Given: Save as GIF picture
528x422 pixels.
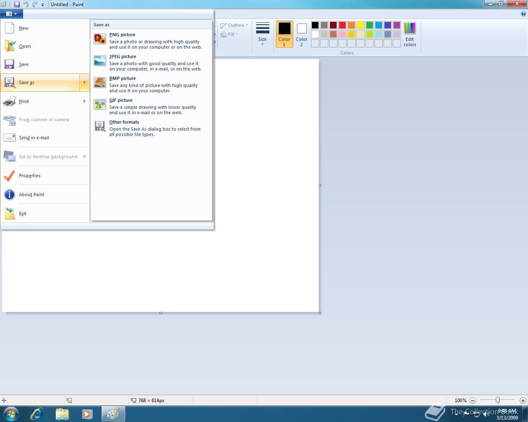Looking at the screenshot, I should [x=151, y=106].
